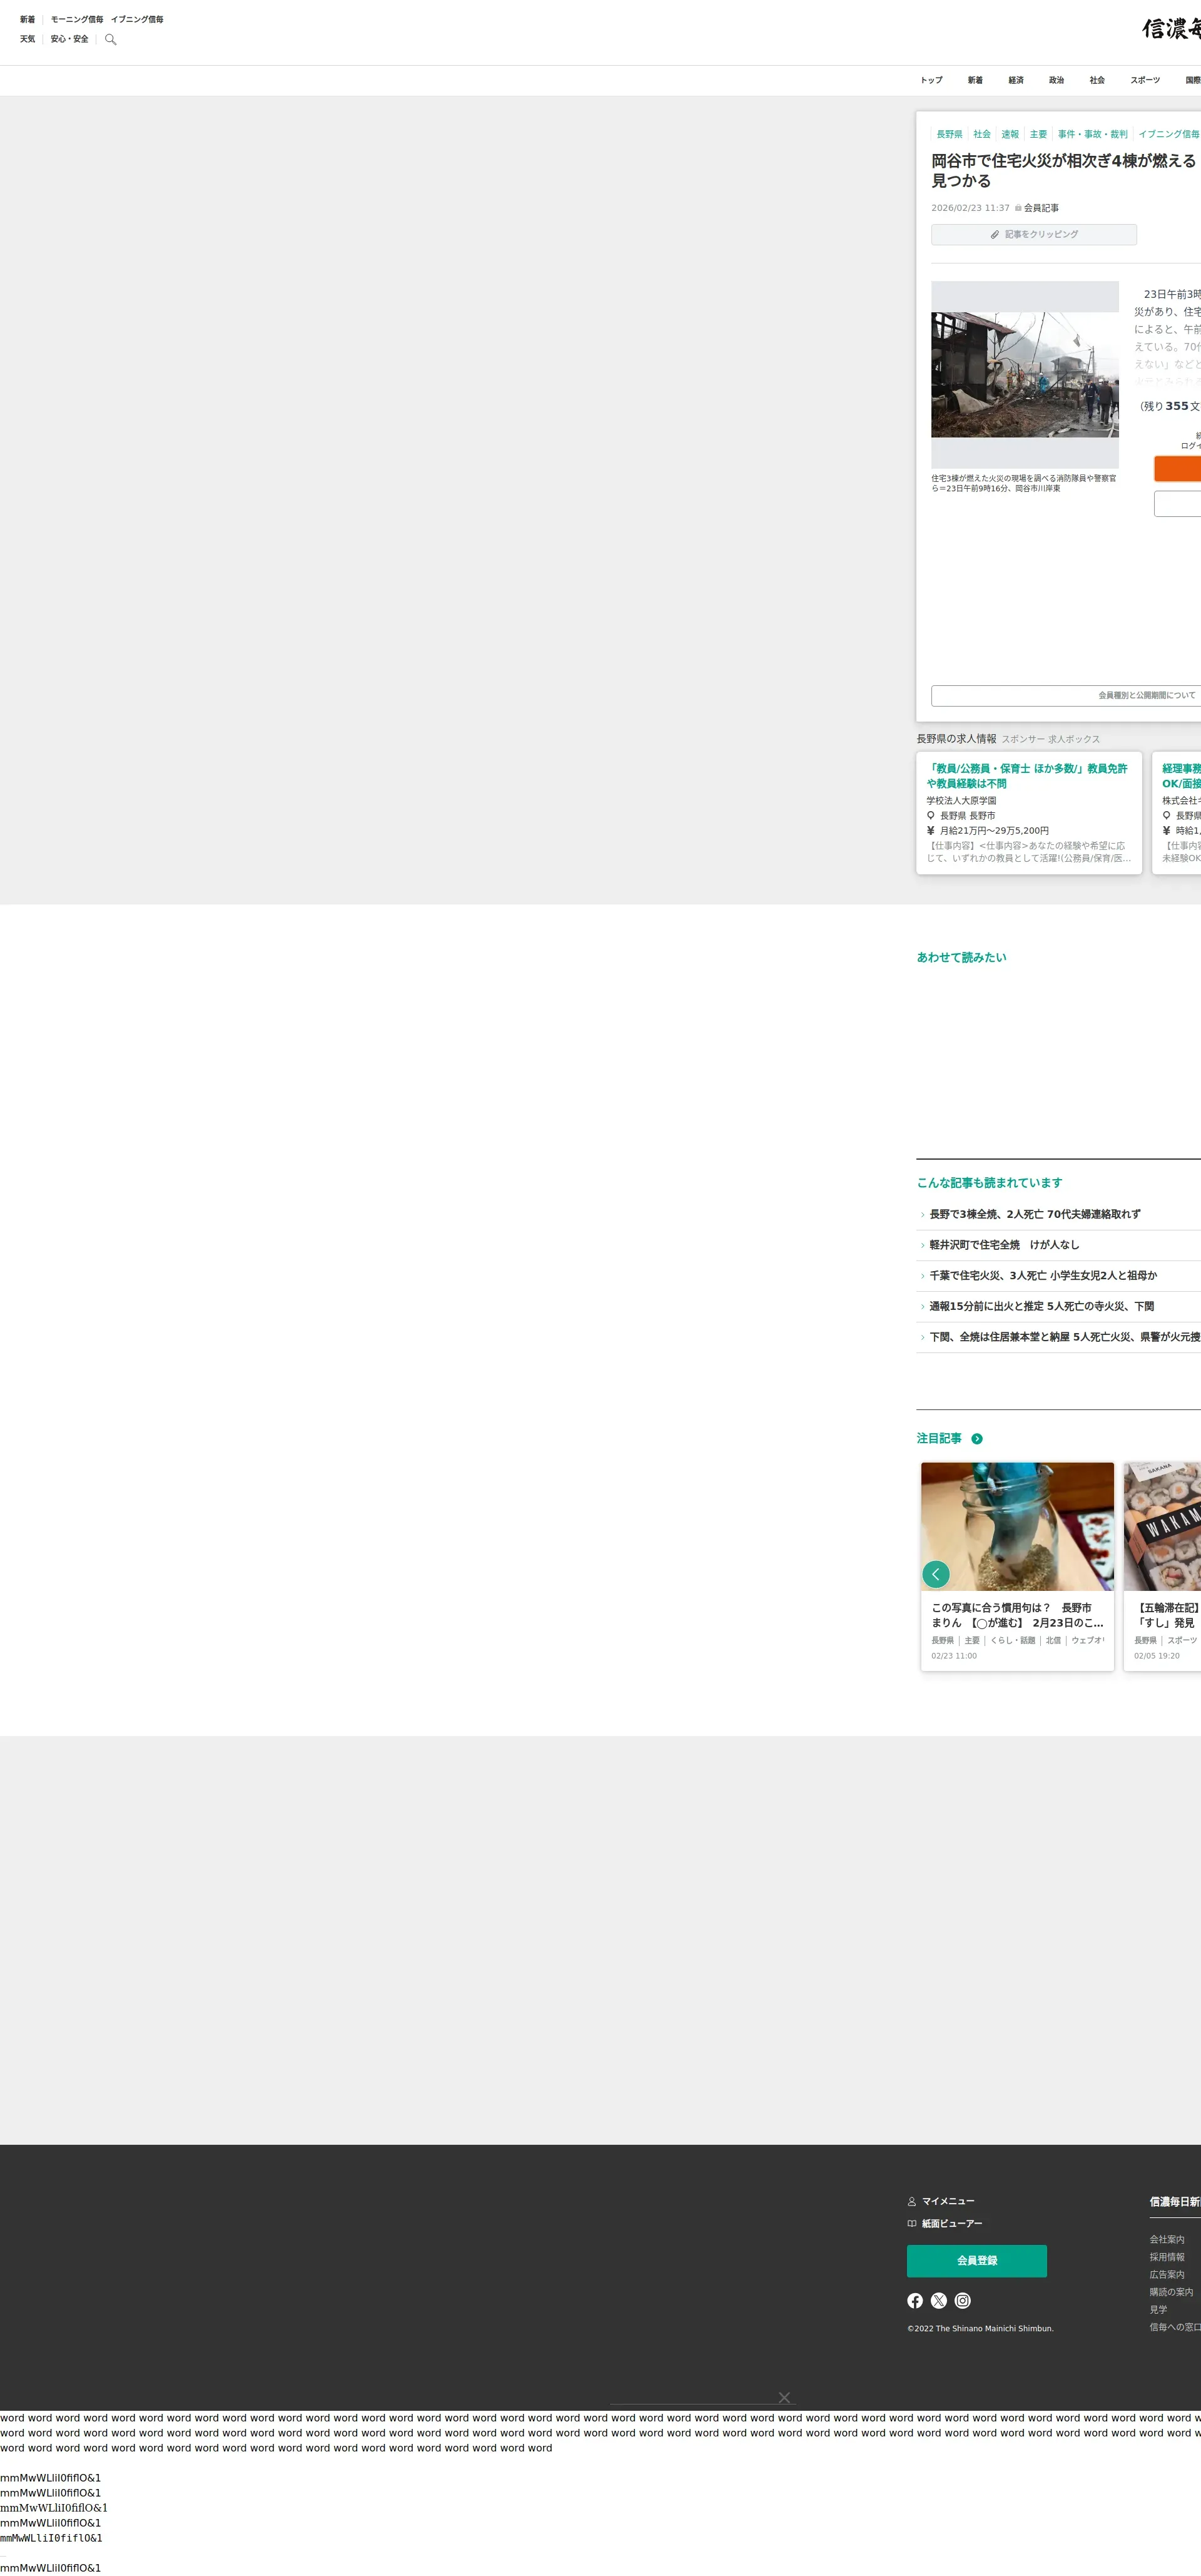Click 記事をクリッピング button
This screenshot has height=2576, width=1201.
click(1033, 234)
